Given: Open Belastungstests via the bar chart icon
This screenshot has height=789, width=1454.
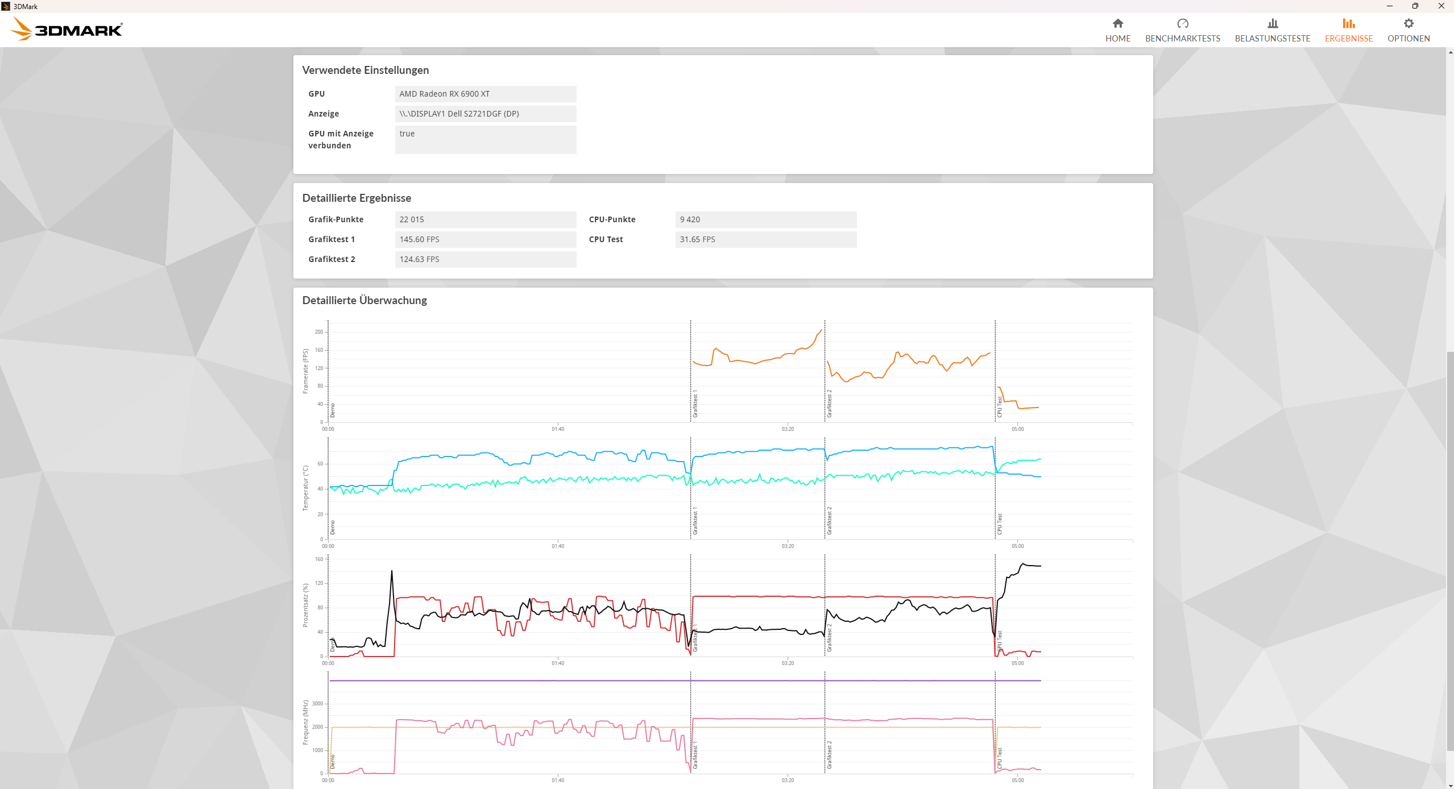Looking at the screenshot, I should tap(1272, 23).
